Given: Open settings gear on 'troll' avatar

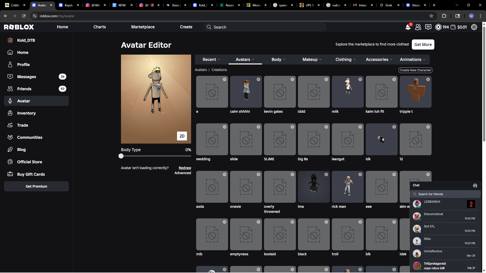Looking at the screenshot, I should tap(360, 222).
